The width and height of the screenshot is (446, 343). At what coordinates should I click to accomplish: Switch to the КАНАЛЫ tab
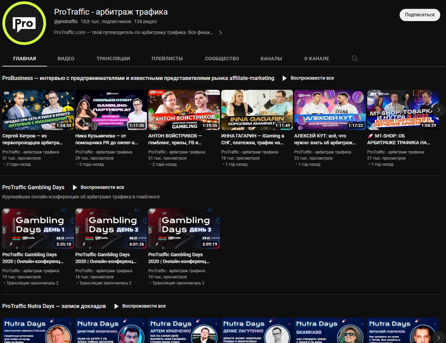(x=271, y=59)
